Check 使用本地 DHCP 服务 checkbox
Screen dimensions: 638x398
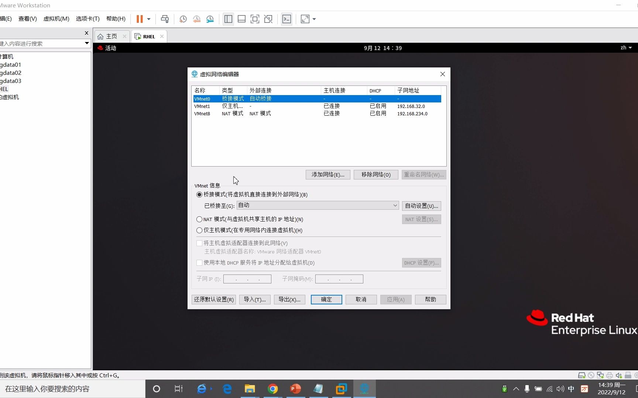click(199, 263)
